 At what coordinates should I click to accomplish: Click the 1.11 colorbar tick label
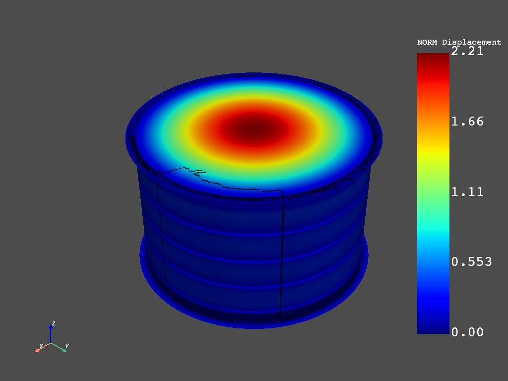(467, 192)
